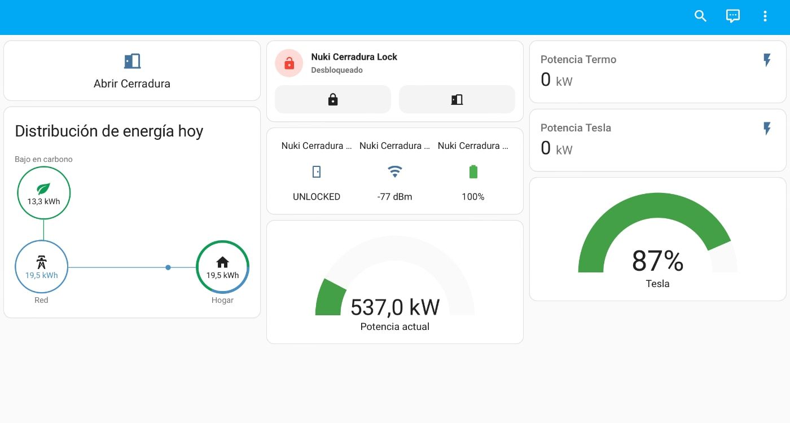Image resolution: width=790 pixels, height=423 pixels.
Task: Click the Desbloqueado status text
Action: [337, 70]
